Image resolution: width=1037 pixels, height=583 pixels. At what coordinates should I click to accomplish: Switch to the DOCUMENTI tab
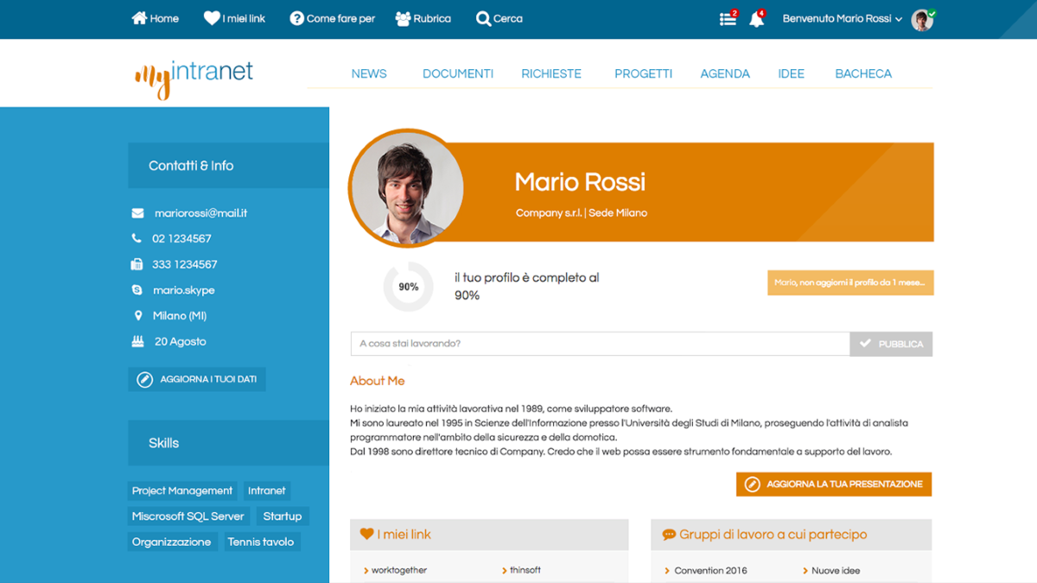(x=458, y=73)
